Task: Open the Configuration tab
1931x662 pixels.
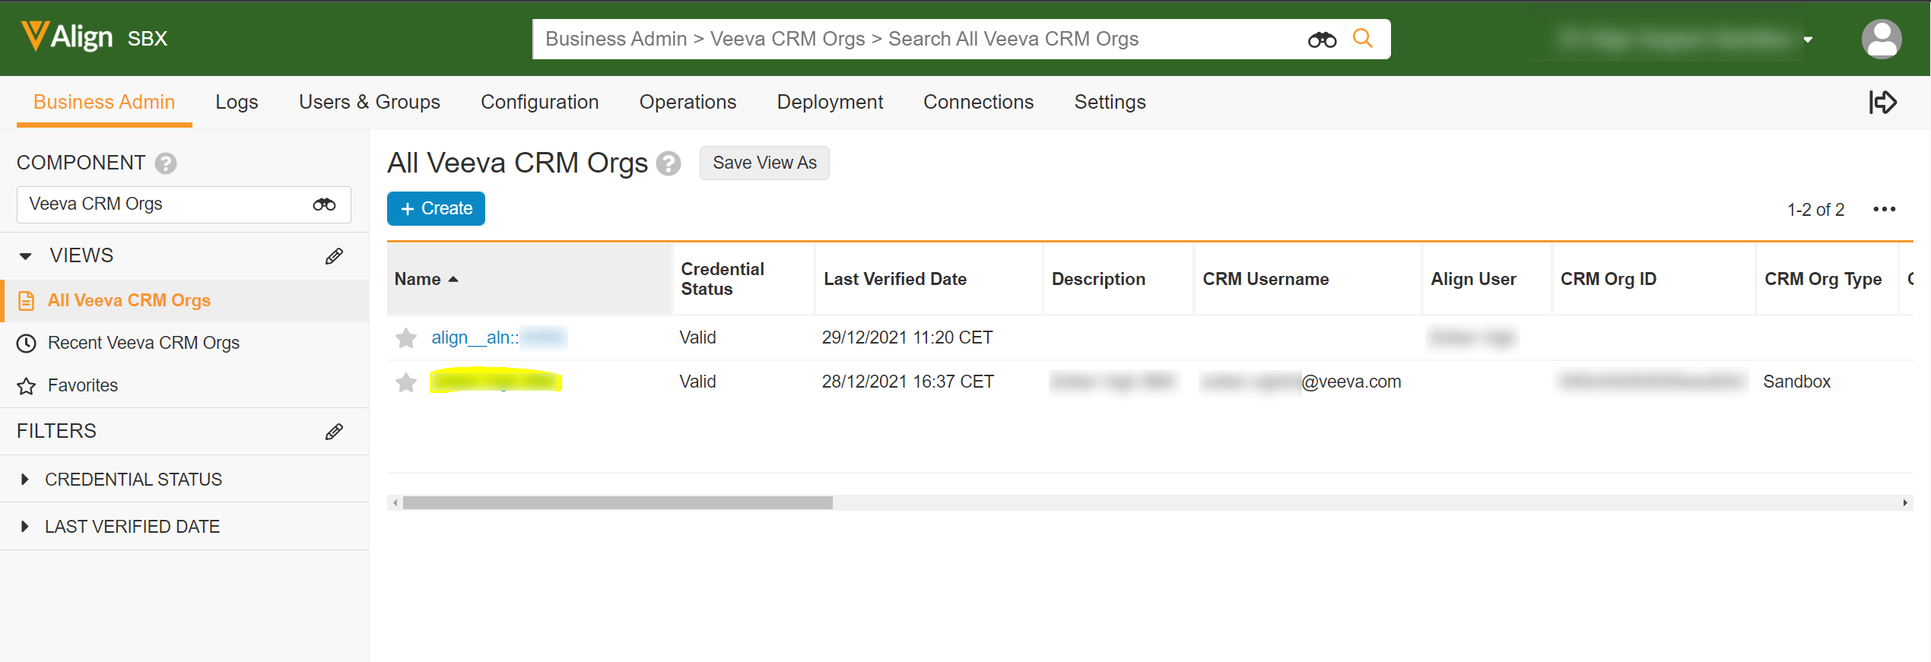Action: click(539, 102)
